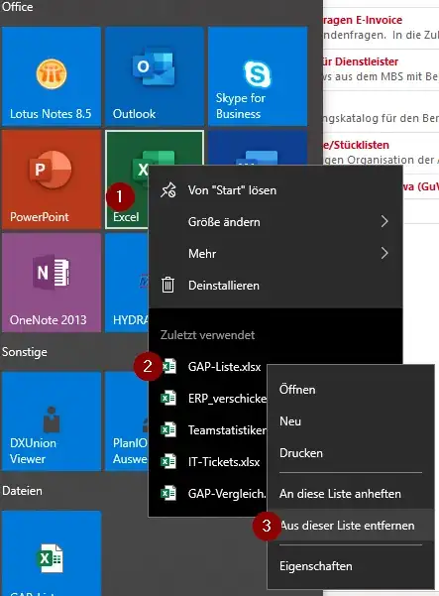Select Von "Start" lösen
Viewport: 439px width, 596px height.
coord(275,190)
